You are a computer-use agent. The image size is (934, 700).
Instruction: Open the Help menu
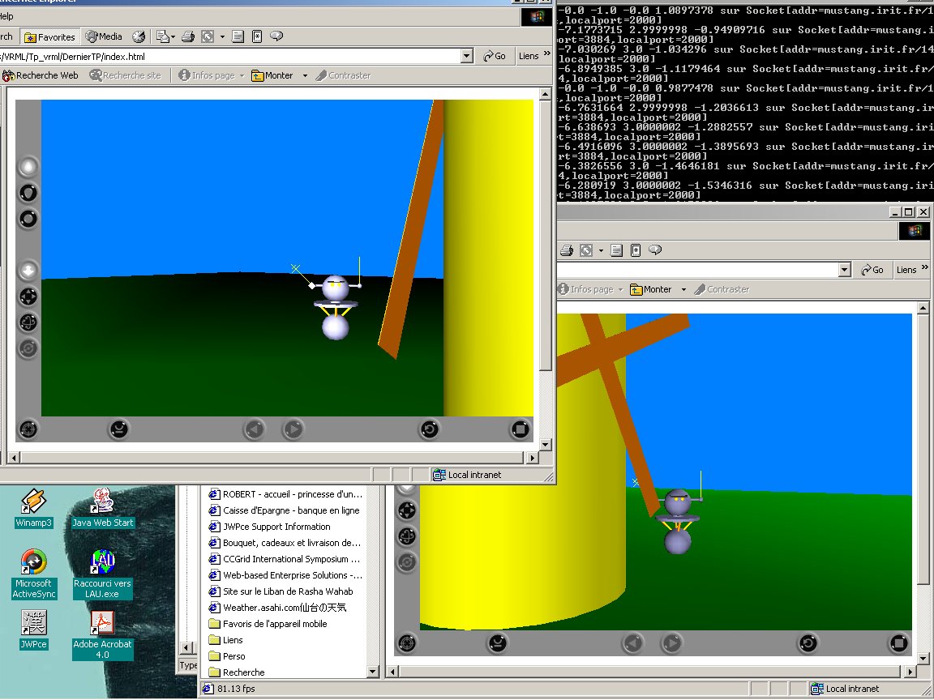(x=5, y=16)
